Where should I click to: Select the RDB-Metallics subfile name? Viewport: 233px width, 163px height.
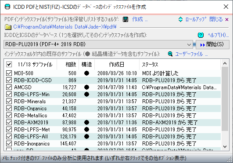click(x=30, y=115)
